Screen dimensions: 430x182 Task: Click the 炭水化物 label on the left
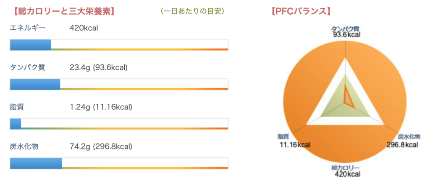(24, 147)
